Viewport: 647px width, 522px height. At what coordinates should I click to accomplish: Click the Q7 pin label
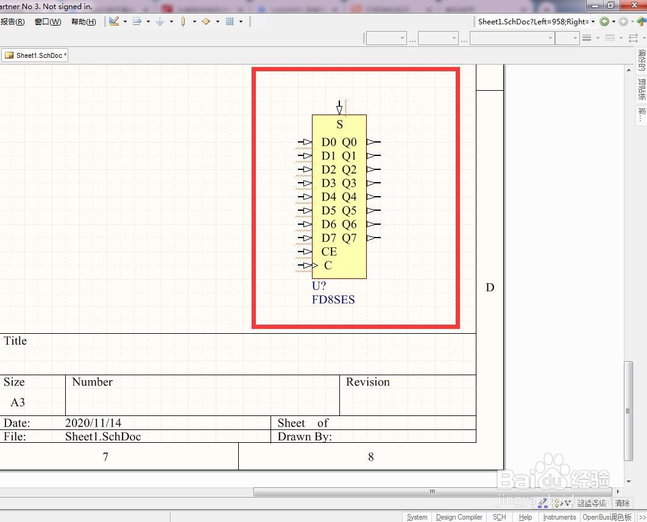coord(349,238)
